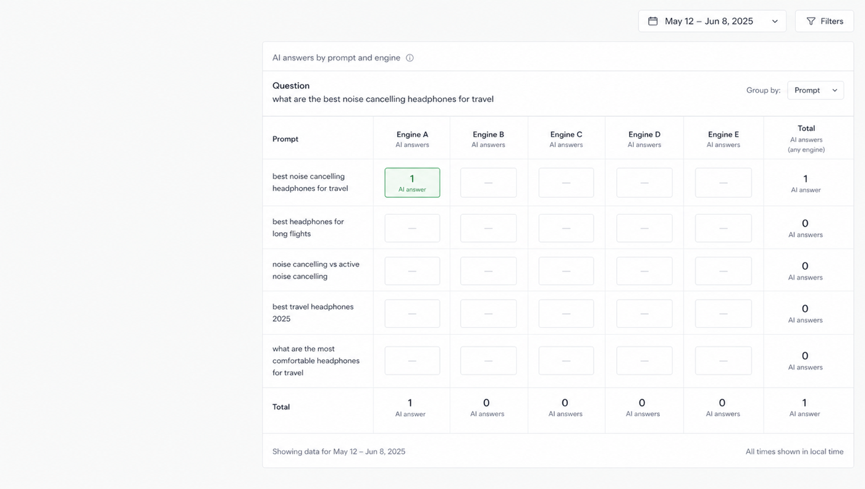Pick Engine C cell in 'most comfortable headphones' row
Viewport: 865px width, 489px height.
click(566, 361)
